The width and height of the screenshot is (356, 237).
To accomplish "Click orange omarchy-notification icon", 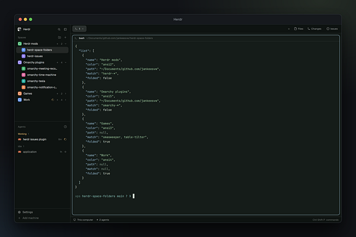I will pos(23,87).
